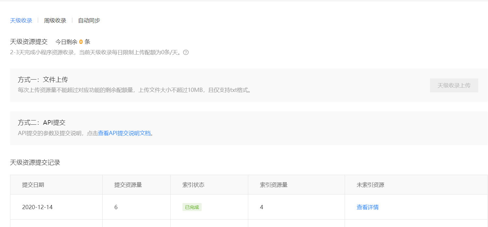Click the 提交资源量 column header
Image resolution: width=488 pixels, height=227 pixels.
(128, 185)
